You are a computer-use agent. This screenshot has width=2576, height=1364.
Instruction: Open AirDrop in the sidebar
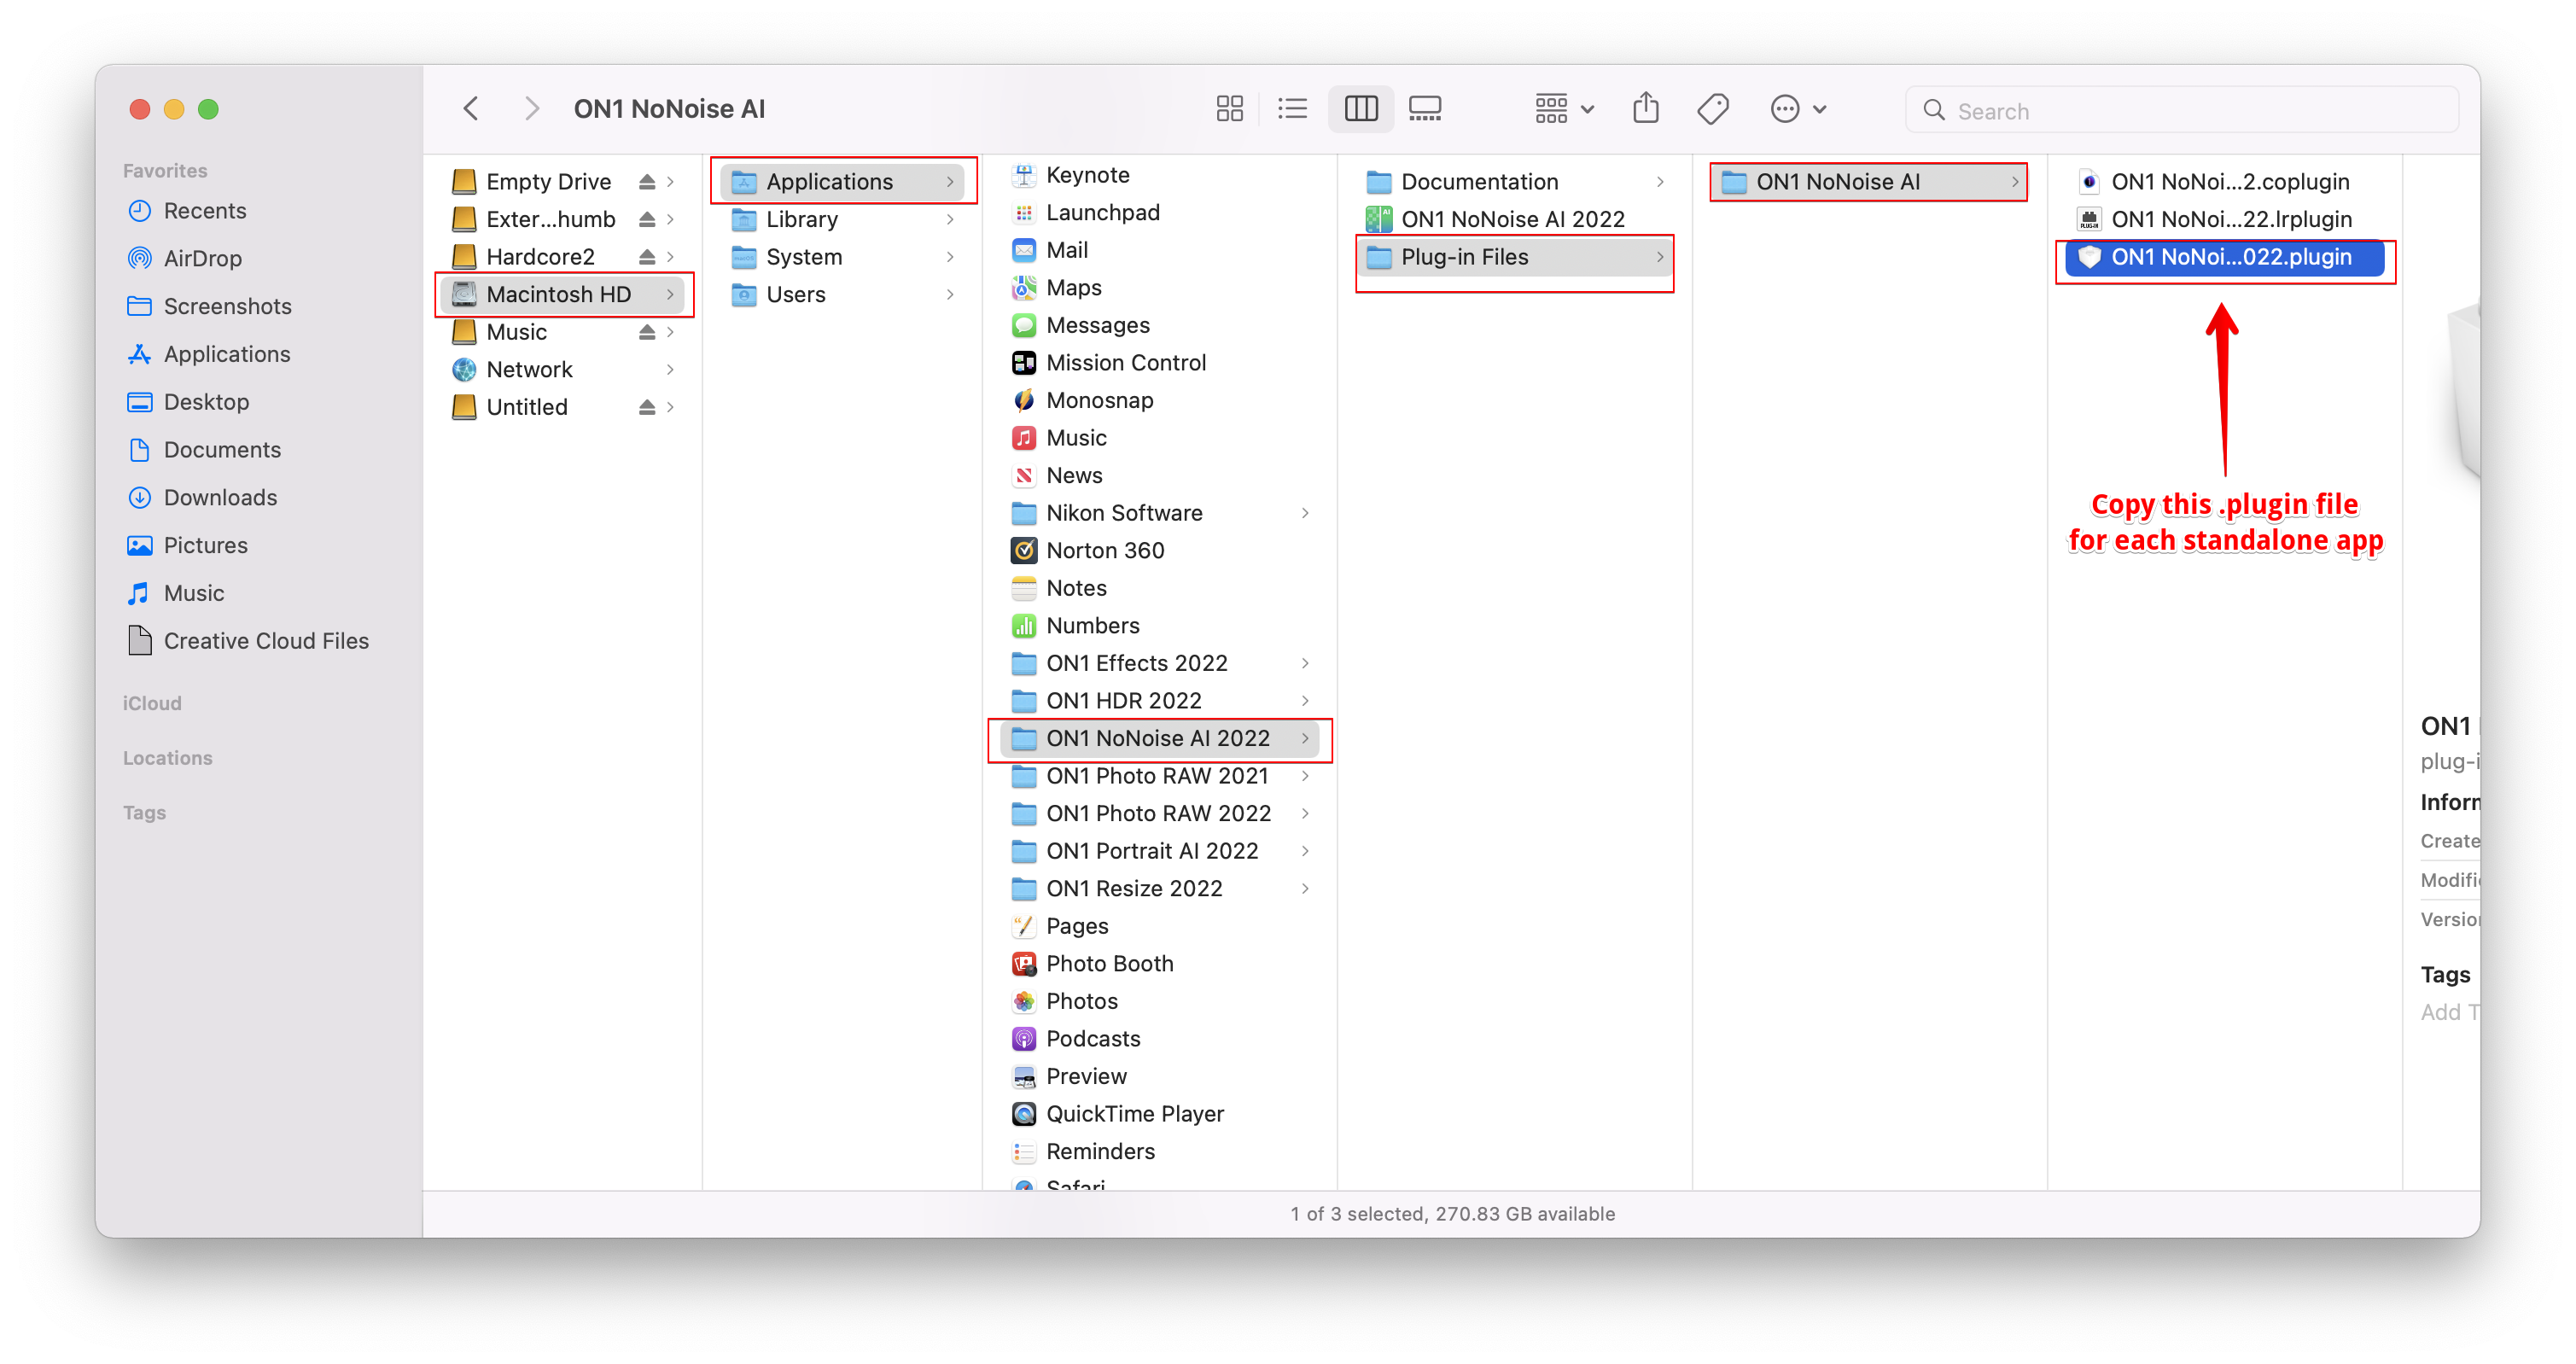[202, 259]
